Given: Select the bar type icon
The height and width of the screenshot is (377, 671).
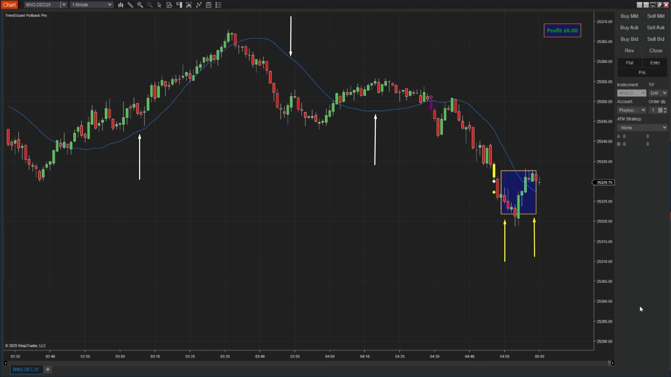Looking at the screenshot, I should tap(121, 5).
